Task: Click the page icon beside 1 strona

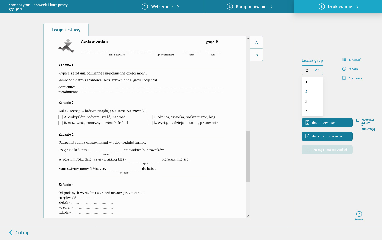Action: click(x=344, y=78)
